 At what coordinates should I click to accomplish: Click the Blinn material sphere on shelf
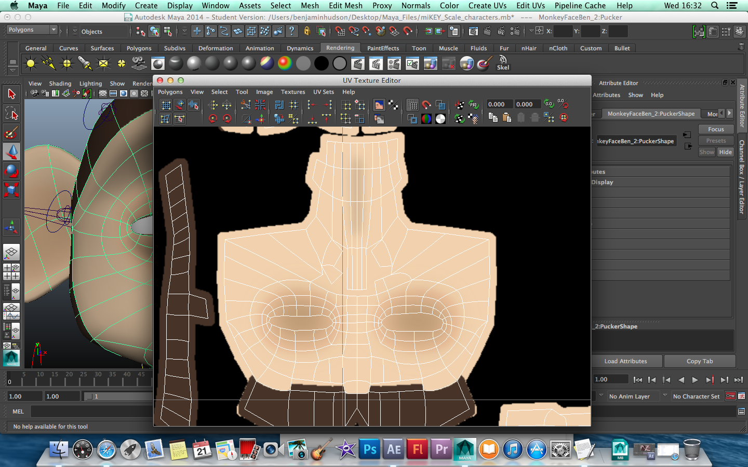[194, 64]
